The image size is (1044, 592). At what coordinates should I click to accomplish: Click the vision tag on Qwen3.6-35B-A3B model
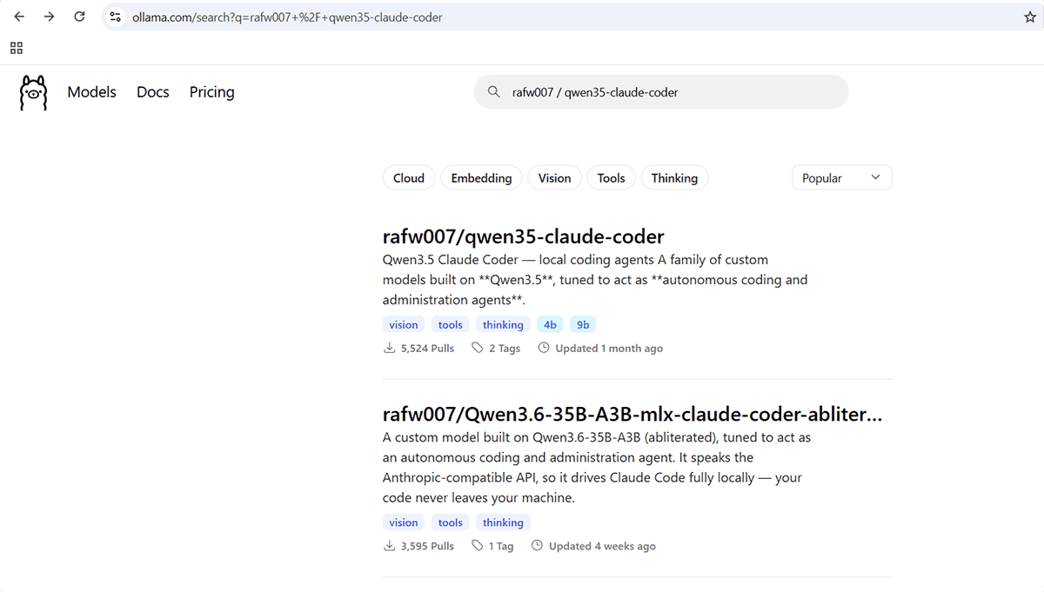pos(404,522)
